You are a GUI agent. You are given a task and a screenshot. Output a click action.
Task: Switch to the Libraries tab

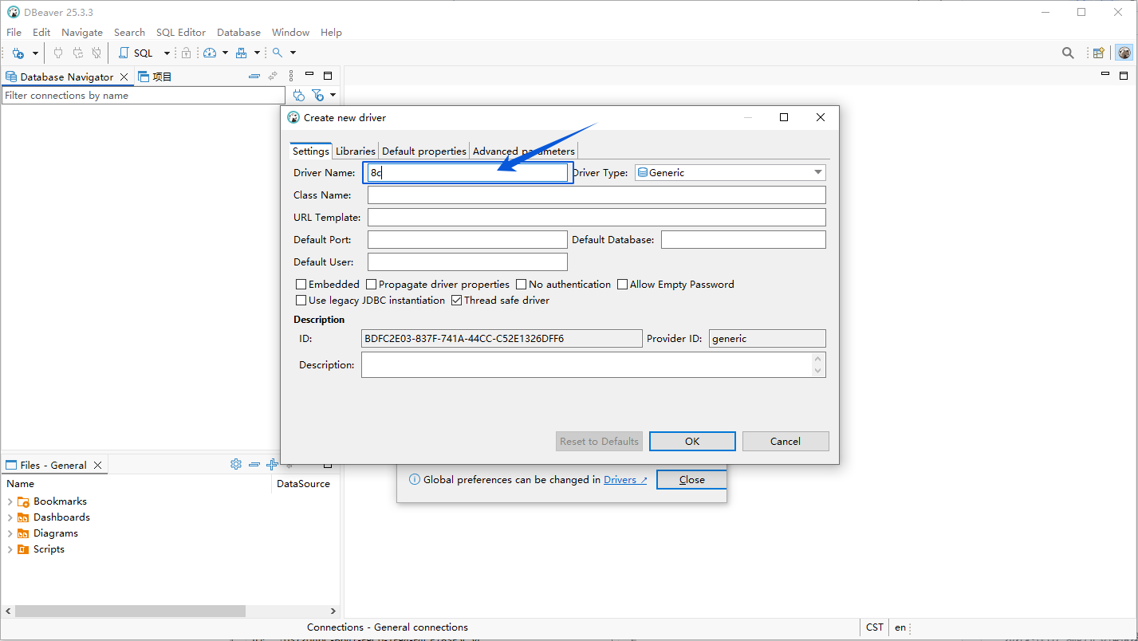355,151
